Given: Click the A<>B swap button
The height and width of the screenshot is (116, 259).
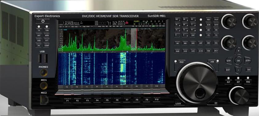Looking at the screenshot, I should [201, 51].
